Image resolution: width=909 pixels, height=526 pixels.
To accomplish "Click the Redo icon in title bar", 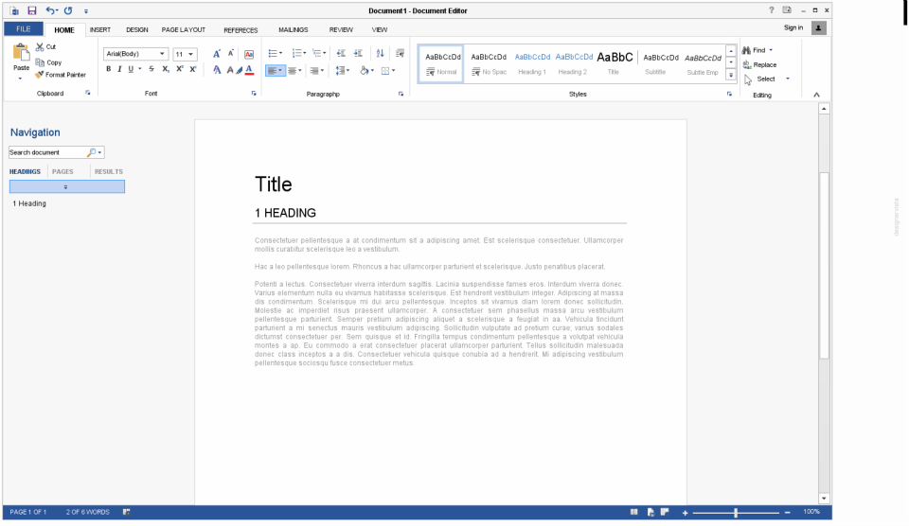I will [x=68, y=10].
